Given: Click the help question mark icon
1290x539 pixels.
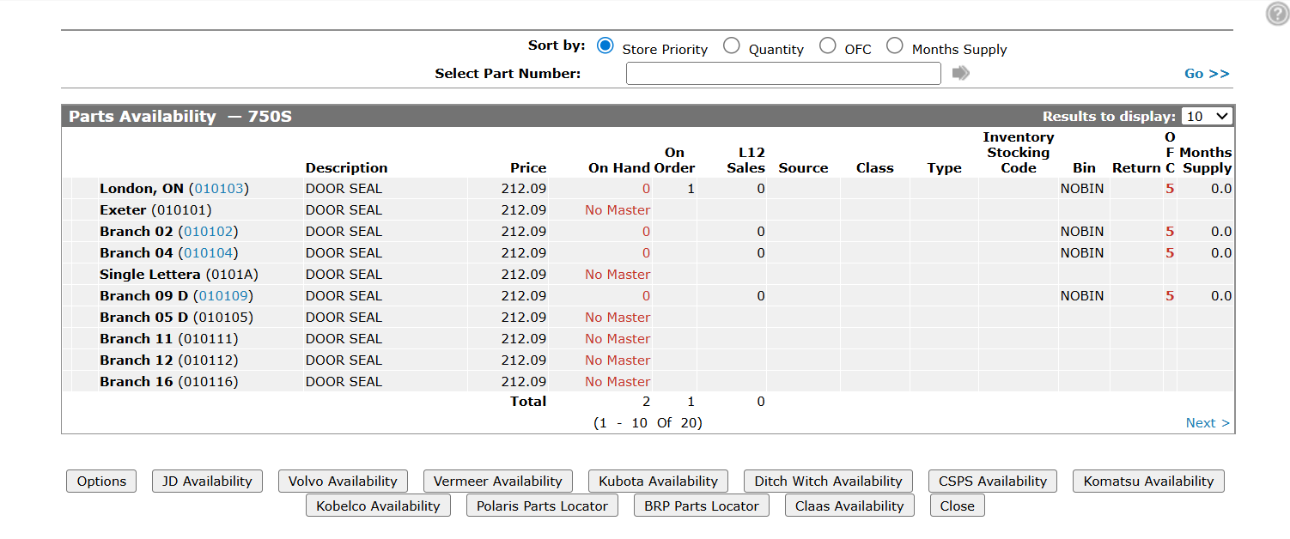Looking at the screenshot, I should coord(1277,14).
